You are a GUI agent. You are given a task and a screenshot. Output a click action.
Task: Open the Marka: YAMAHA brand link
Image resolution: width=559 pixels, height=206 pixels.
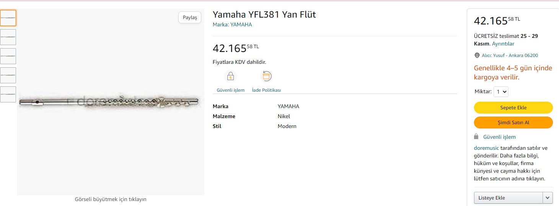(232, 24)
